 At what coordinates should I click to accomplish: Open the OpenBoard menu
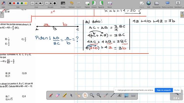pyautogui.click(x=178, y=4)
